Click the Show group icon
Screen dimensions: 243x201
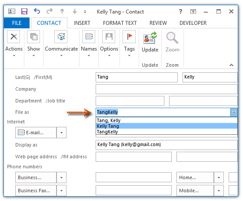pos(33,37)
